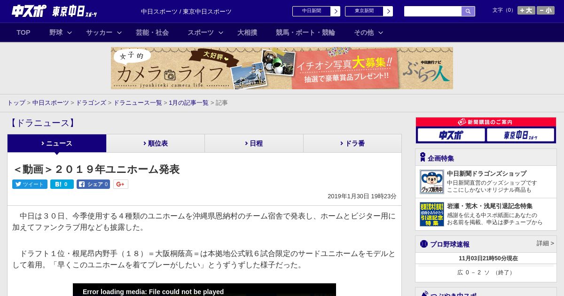This screenshot has width=564, height=296.
Task: Open 詳細 > link in プロ野球速報
Action: tap(545, 243)
